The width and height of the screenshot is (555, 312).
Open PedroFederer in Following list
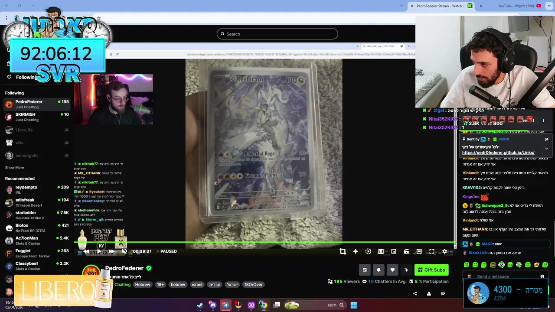[x=37, y=104]
